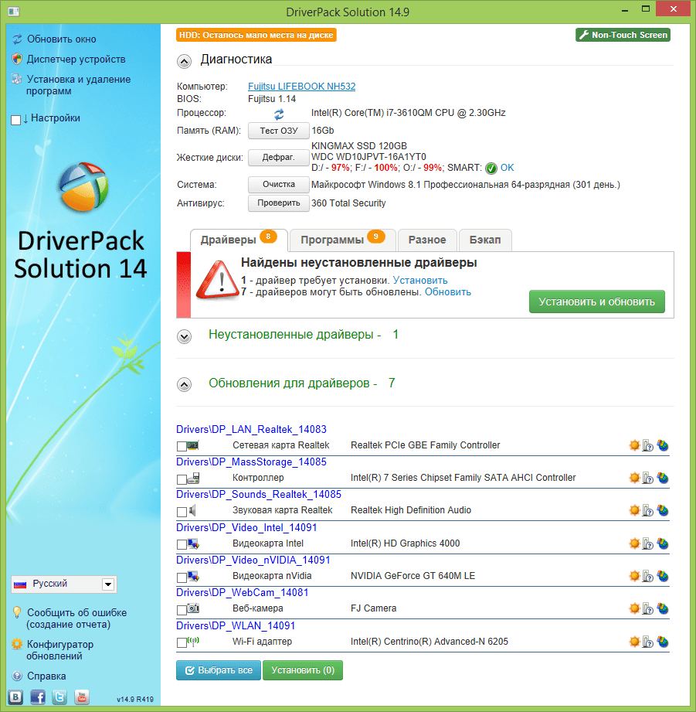Check the Звуковая карта Realtek driver checkbox
Screen dimensions: 696x712
(x=182, y=512)
